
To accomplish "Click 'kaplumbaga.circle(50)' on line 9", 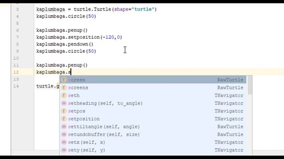I will pyautogui.click(x=66, y=51).
